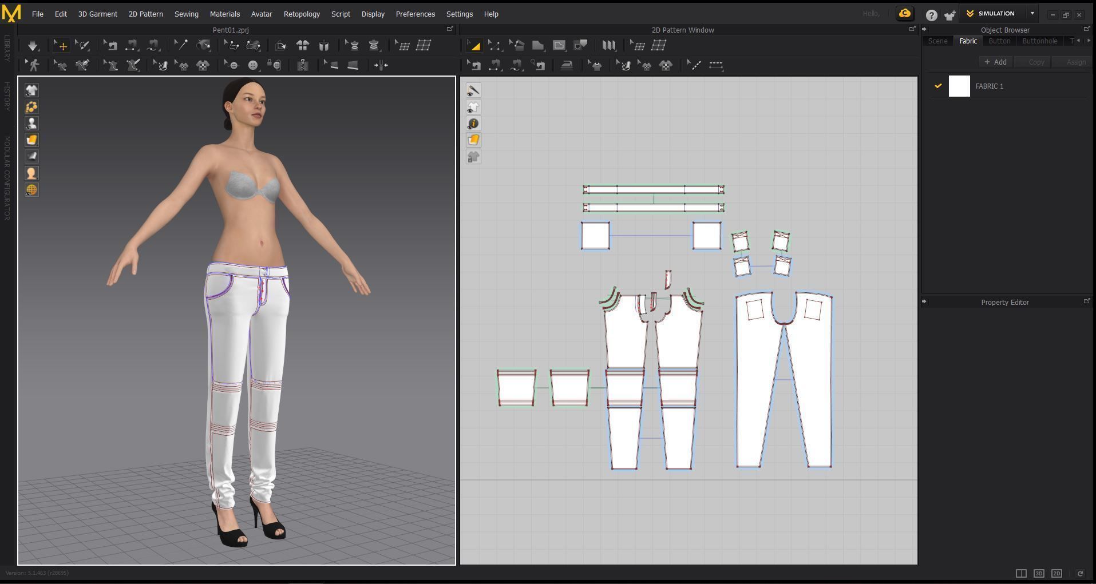The image size is (1096, 584).
Task: Choose the Edit Pattern points tool in 2D toolbar
Action: coord(494,46)
